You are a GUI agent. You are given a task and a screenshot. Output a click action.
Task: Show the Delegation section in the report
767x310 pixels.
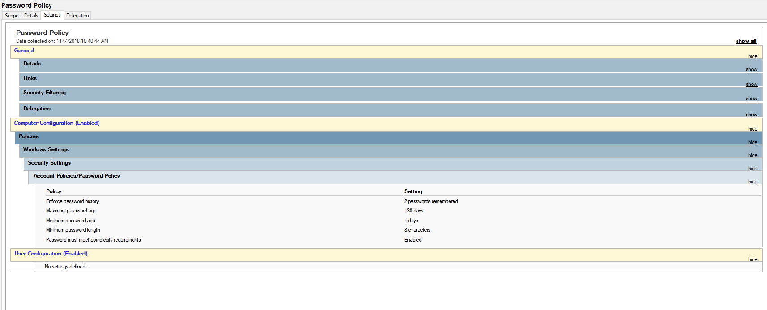[x=751, y=115]
